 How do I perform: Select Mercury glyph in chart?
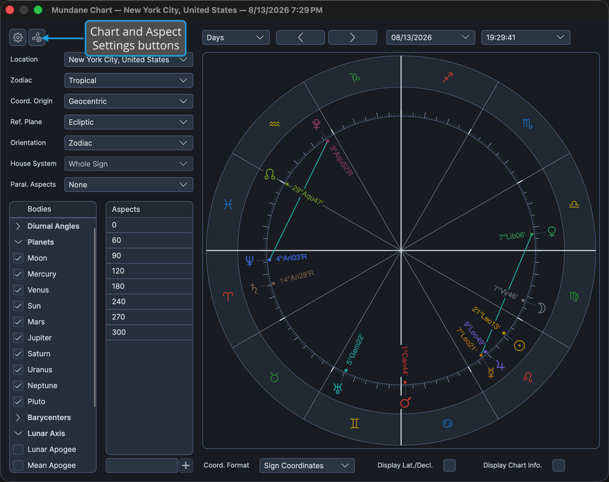click(491, 373)
